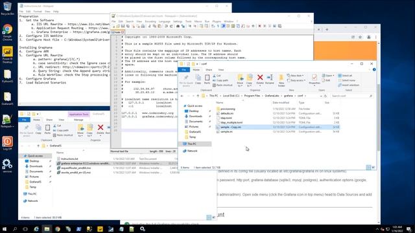Open Recycle Bin on desktop

tap(7, 8)
